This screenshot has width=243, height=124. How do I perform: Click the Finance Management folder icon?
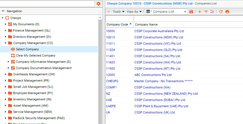[10, 30]
